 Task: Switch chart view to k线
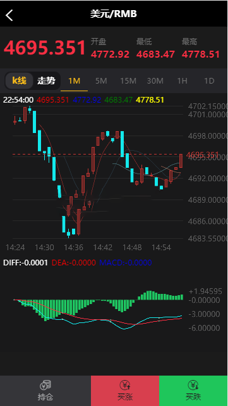pyautogui.click(x=20, y=81)
